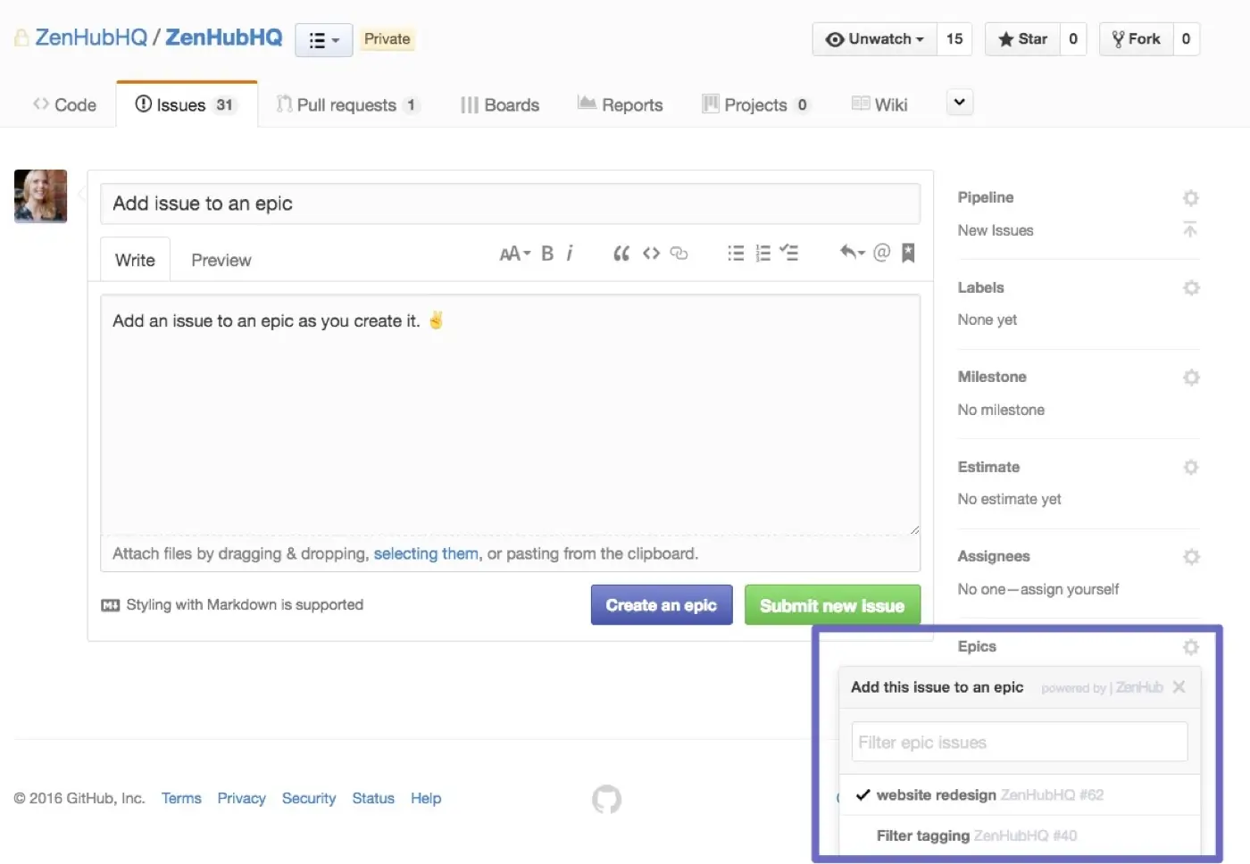Open the Assignees gear settings
Screen dimensions: 1250x864
[x=1190, y=557]
